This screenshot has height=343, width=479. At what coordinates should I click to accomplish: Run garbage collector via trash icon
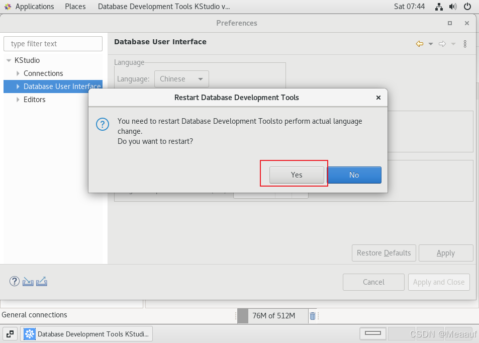point(313,316)
